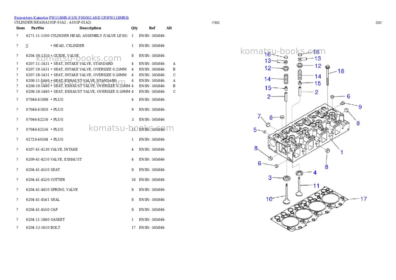Click the Description column header
Viewport: 396px width, 280px height.
pos(90,28)
